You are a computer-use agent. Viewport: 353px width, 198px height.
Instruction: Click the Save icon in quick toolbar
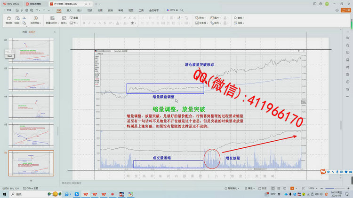click(x=17, y=10)
